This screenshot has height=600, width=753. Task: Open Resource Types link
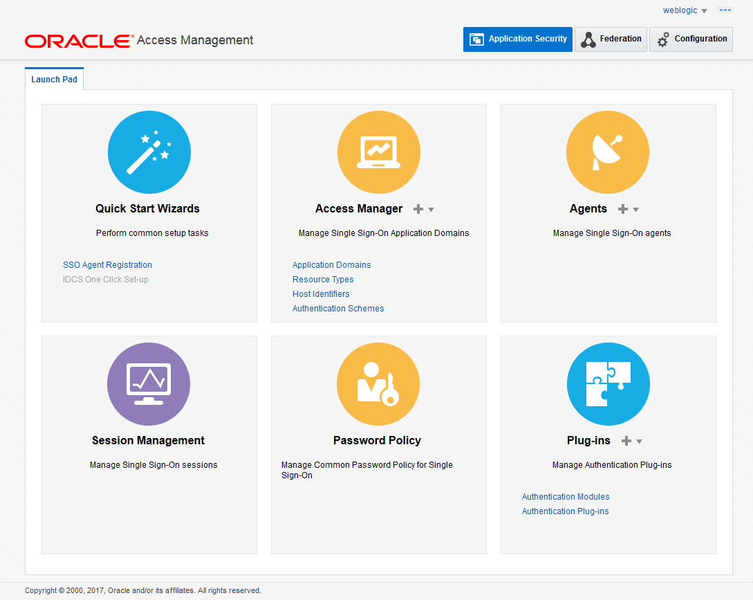pos(323,280)
